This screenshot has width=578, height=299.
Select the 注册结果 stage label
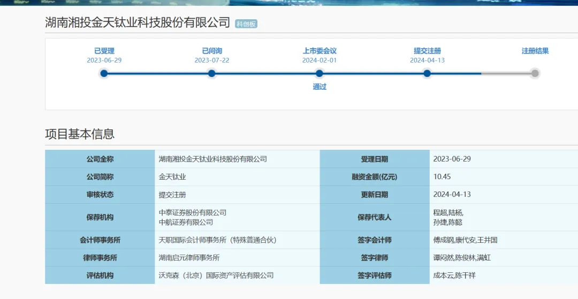pyautogui.click(x=535, y=51)
